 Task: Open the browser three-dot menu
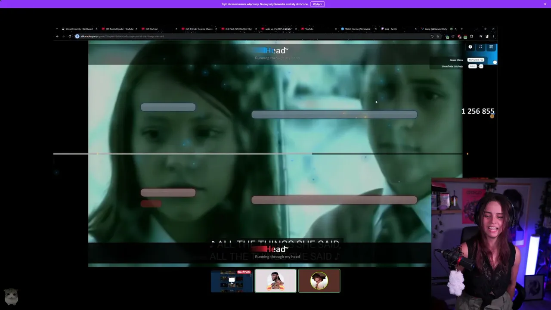pyautogui.click(x=493, y=36)
